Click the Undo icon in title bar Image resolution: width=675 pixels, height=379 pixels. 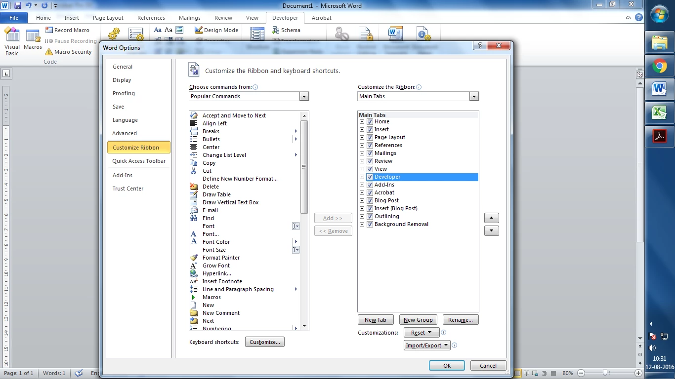click(x=28, y=5)
